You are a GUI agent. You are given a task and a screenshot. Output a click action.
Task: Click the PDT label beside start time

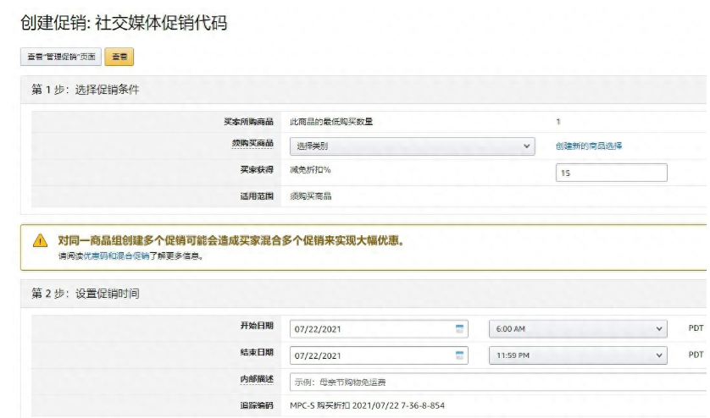point(696,328)
